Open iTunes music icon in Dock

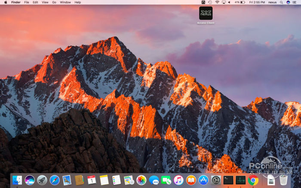(x=179, y=180)
